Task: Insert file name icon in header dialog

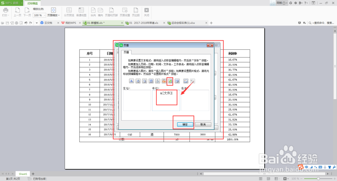Action: 171,81
